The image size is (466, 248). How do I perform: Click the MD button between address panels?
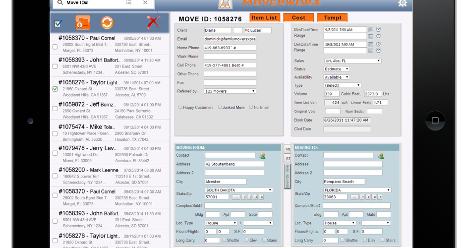tap(288, 149)
